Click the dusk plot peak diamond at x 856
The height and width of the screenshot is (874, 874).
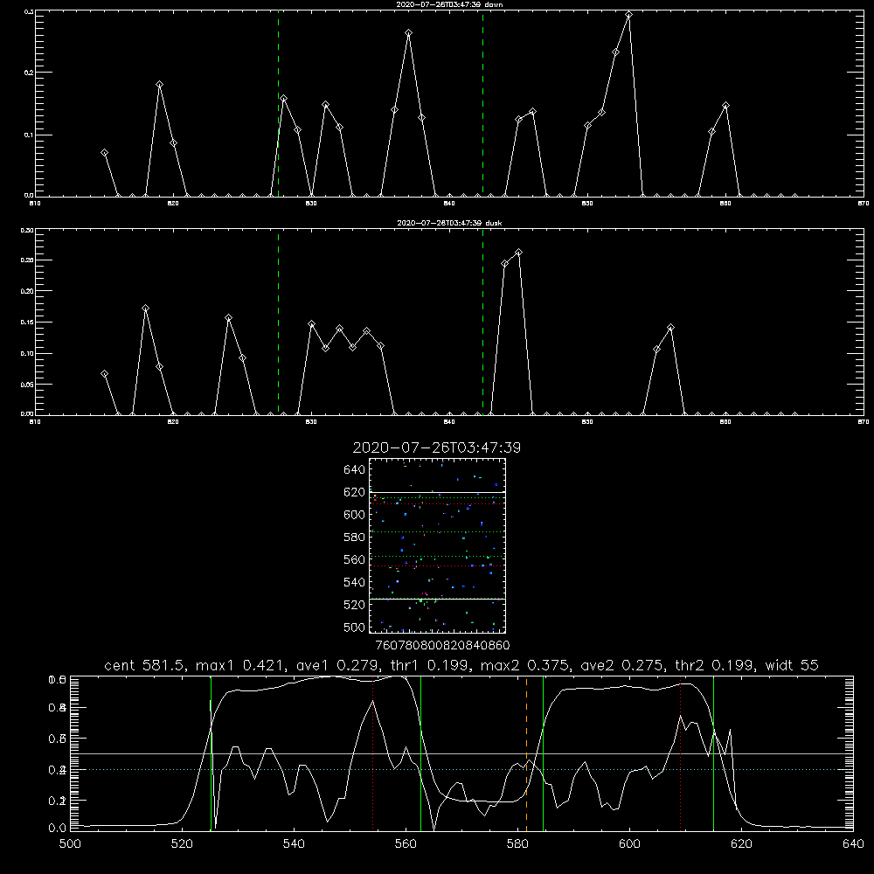click(x=670, y=328)
